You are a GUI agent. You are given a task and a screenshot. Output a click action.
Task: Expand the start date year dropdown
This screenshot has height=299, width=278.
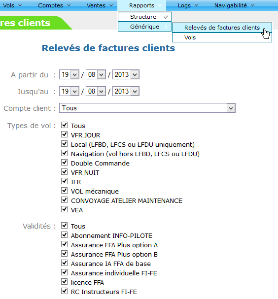point(126,74)
